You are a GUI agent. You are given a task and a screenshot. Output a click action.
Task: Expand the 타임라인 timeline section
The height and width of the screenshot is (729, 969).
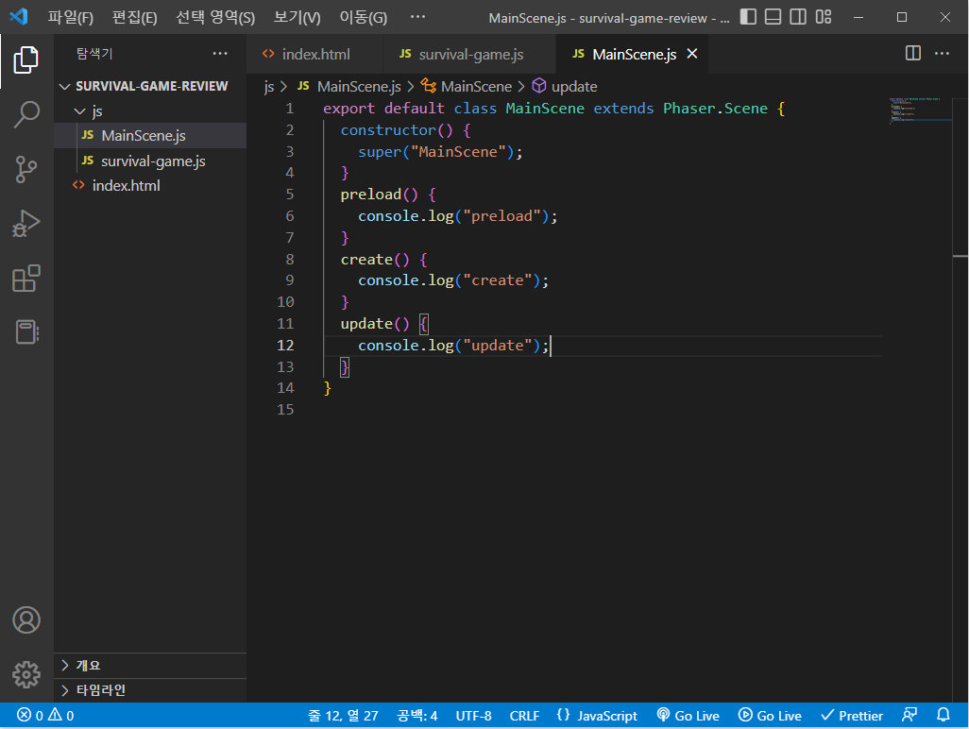coord(150,690)
